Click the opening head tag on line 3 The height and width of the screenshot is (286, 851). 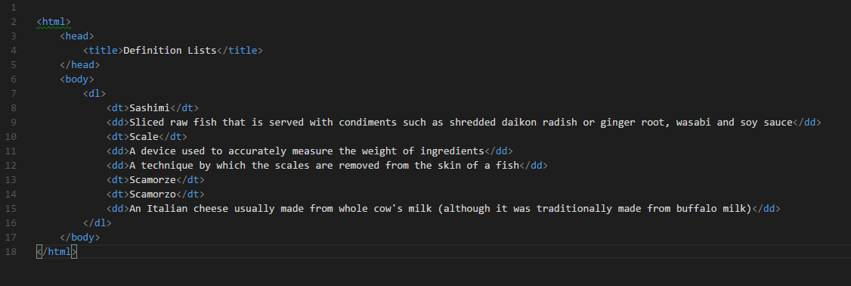point(77,36)
